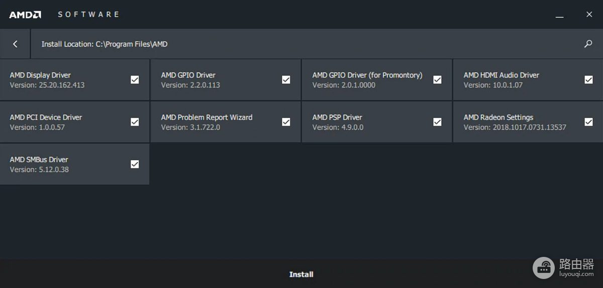
Task: Select the AMD PCI Device Driver label
Action: 46,117
